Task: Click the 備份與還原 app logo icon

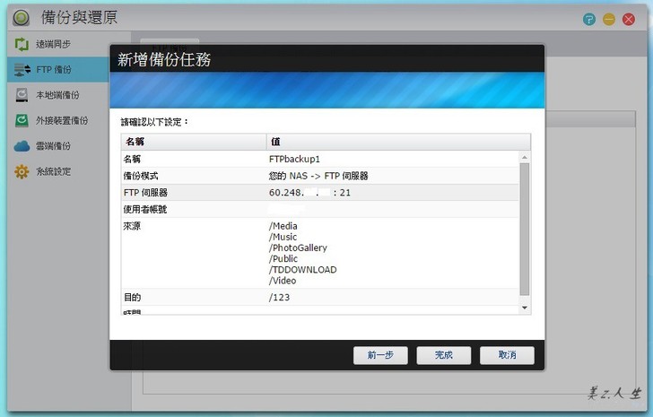Action: (x=22, y=18)
